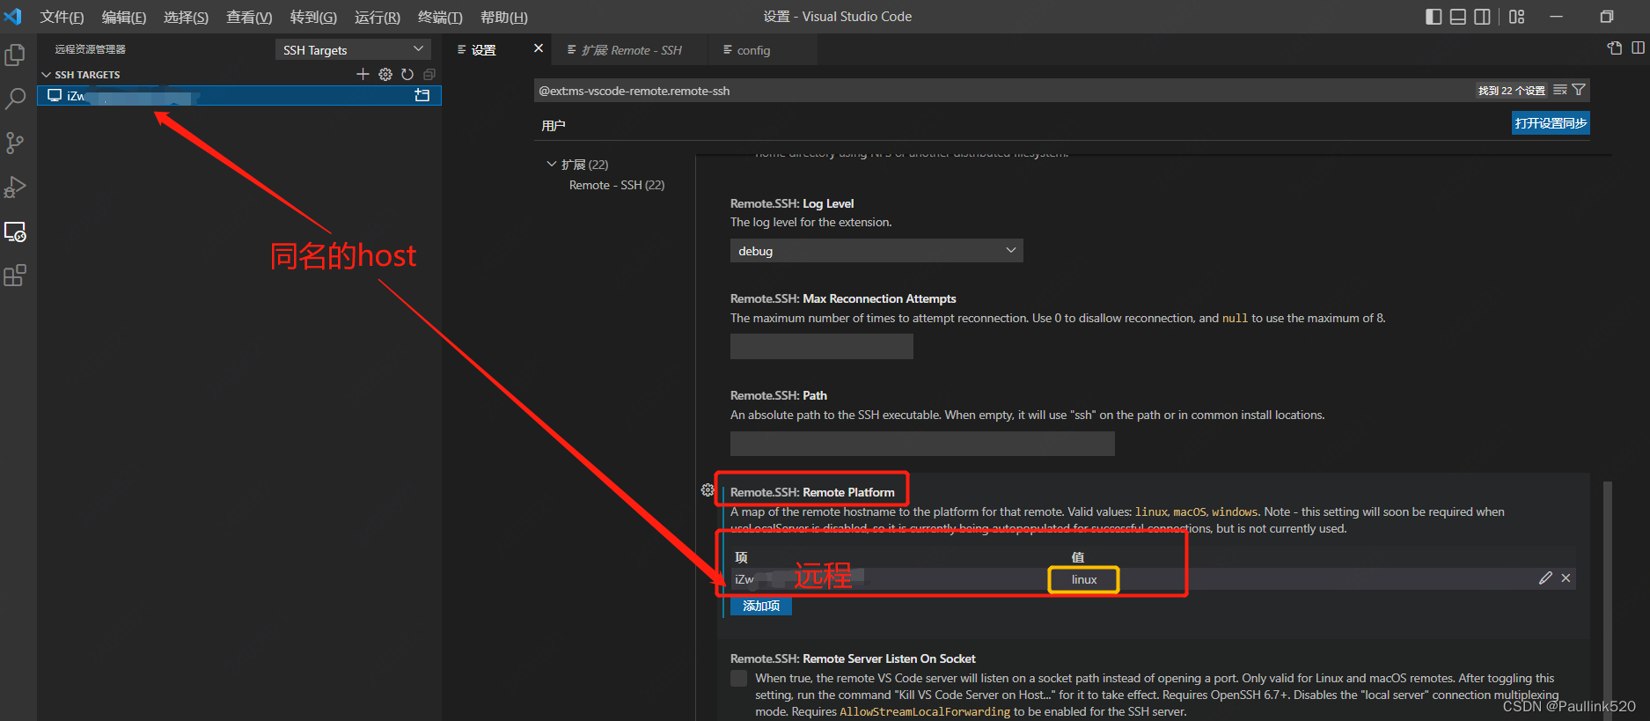Click the 添加项 button
This screenshot has height=721, width=1650.
coord(761,606)
